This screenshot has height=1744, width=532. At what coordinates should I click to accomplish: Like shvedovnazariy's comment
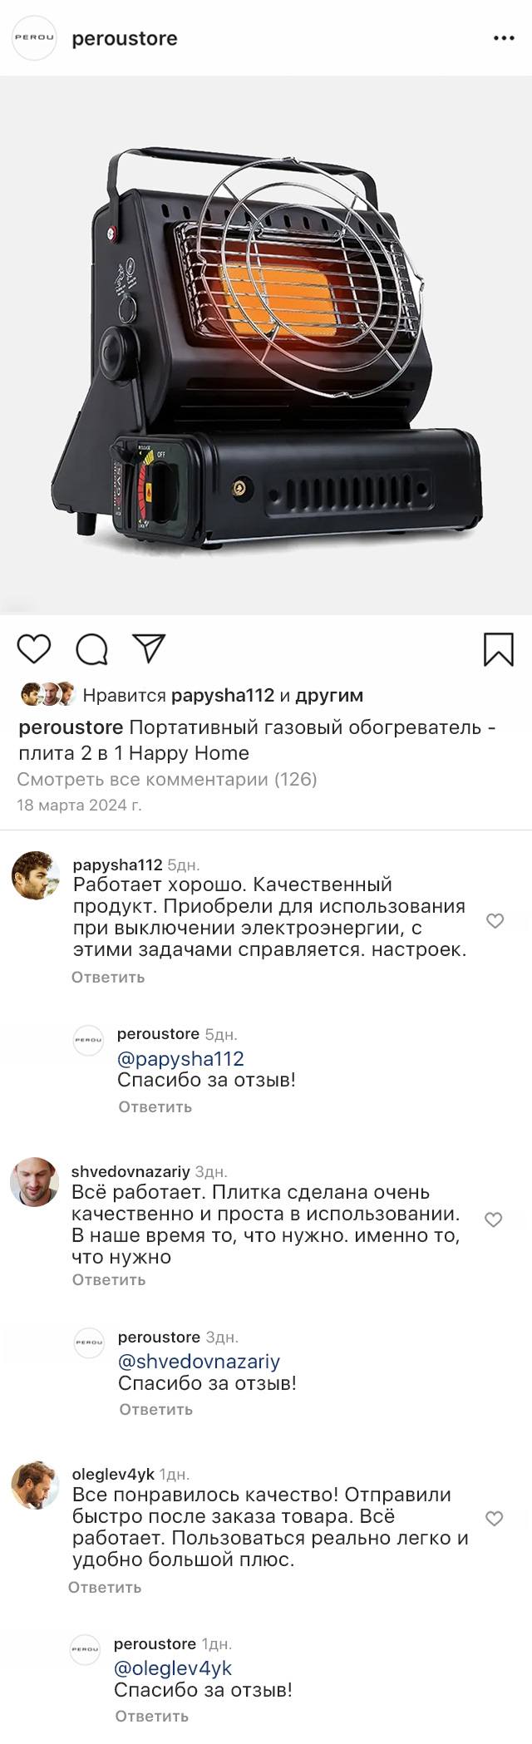[494, 1219]
